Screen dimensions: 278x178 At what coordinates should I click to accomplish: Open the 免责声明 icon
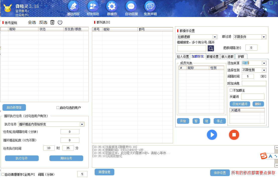pos(150,7)
